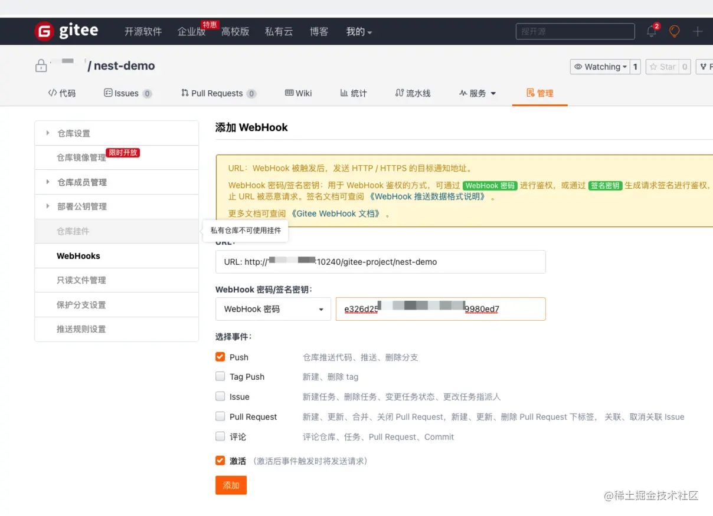
Task: Check the Pull Request event checkbox
Action: [220, 416]
